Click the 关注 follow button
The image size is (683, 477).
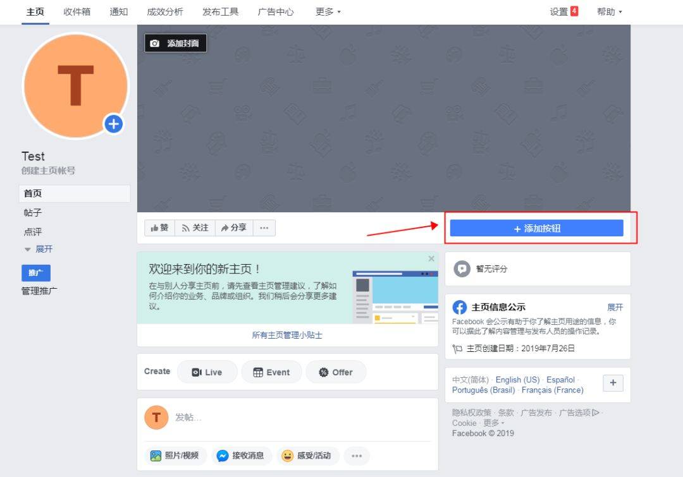(195, 227)
